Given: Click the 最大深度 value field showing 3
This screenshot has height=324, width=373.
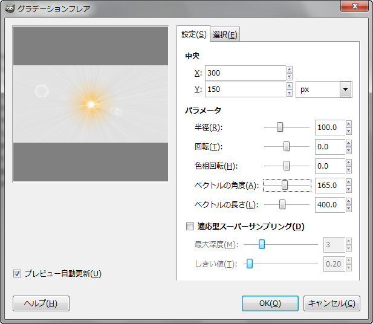Looking at the screenshot, I should point(334,245).
